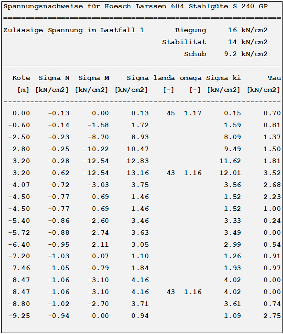Click Tau value 0.97
The width and height of the screenshot is (283, 334).
[272, 268]
